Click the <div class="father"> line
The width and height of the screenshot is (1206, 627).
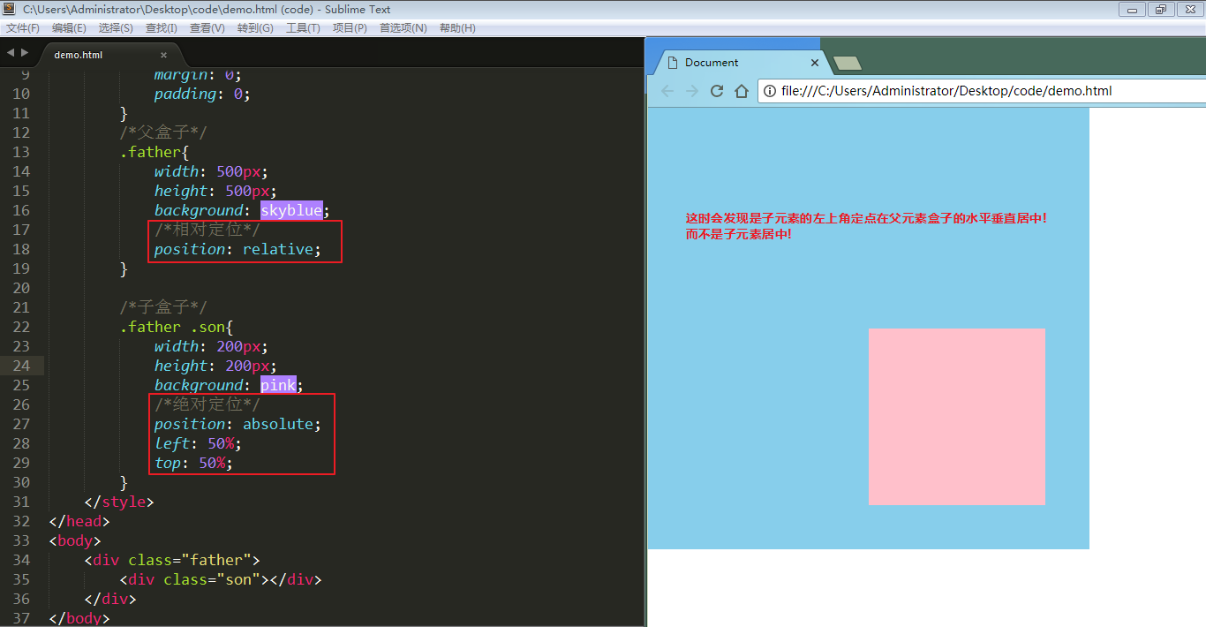click(172, 560)
